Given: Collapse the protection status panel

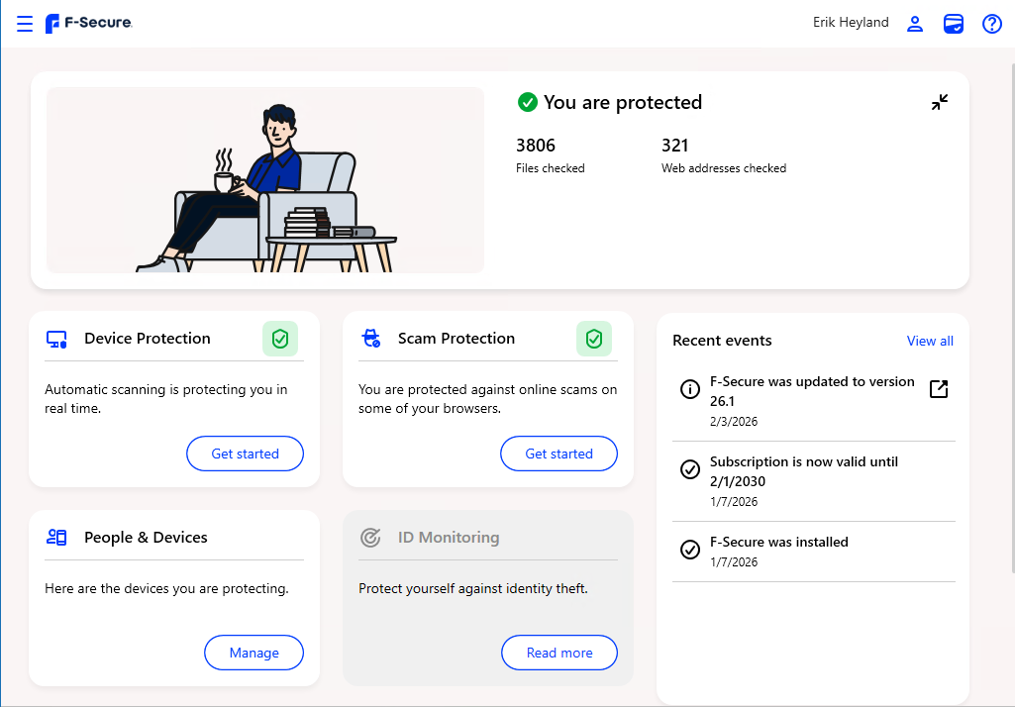Looking at the screenshot, I should click(x=940, y=102).
